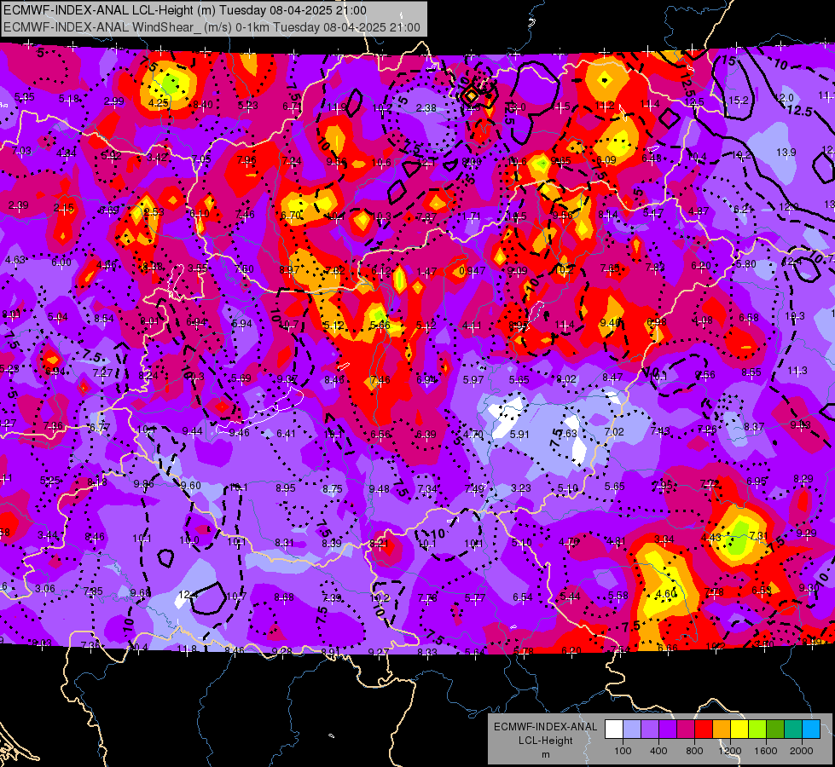
Task: Select the dark green legend swatch
Action: (775, 730)
